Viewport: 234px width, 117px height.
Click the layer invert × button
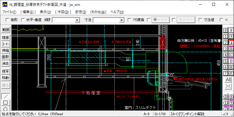(x=228, y=86)
